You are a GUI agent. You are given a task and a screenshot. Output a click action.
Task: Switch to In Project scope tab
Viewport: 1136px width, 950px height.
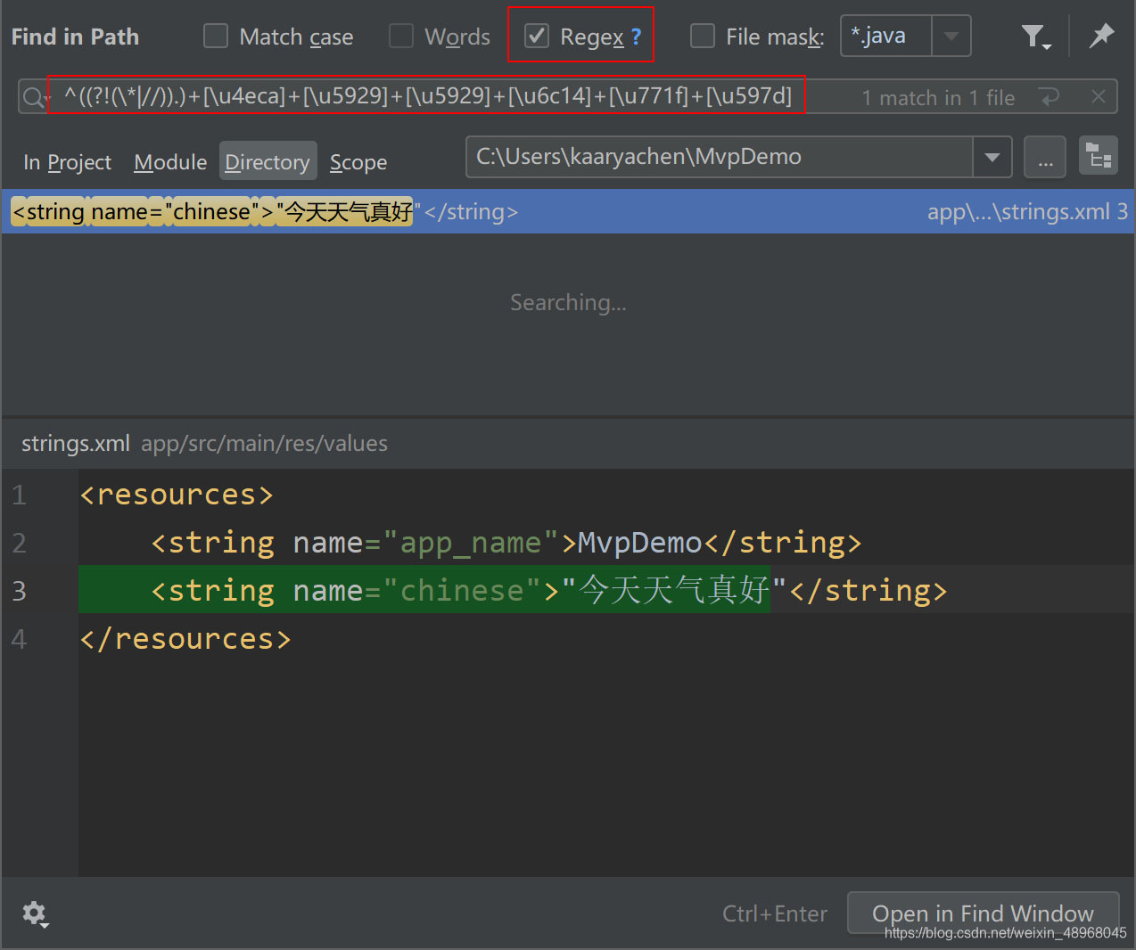point(67,162)
